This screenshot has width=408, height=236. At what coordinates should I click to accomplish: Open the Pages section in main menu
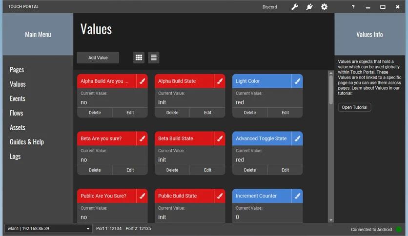(x=17, y=70)
